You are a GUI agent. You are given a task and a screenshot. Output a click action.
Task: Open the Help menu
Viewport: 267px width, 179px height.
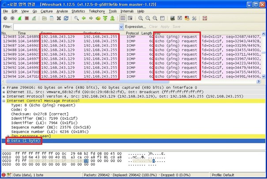point(141,11)
